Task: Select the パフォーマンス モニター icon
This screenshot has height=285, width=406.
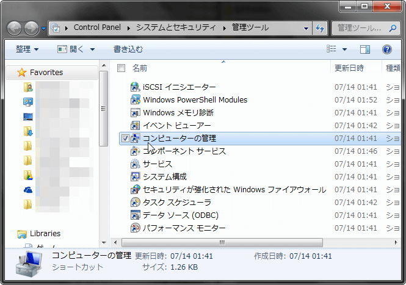Action: click(x=135, y=228)
